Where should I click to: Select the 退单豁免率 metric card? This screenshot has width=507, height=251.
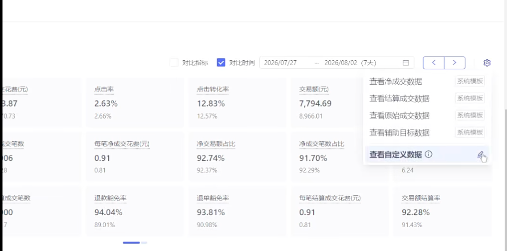(x=238, y=211)
